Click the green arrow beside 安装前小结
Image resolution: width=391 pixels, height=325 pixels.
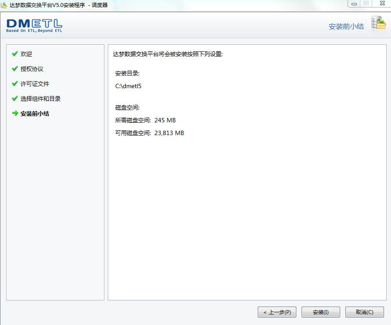click(x=15, y=114)
